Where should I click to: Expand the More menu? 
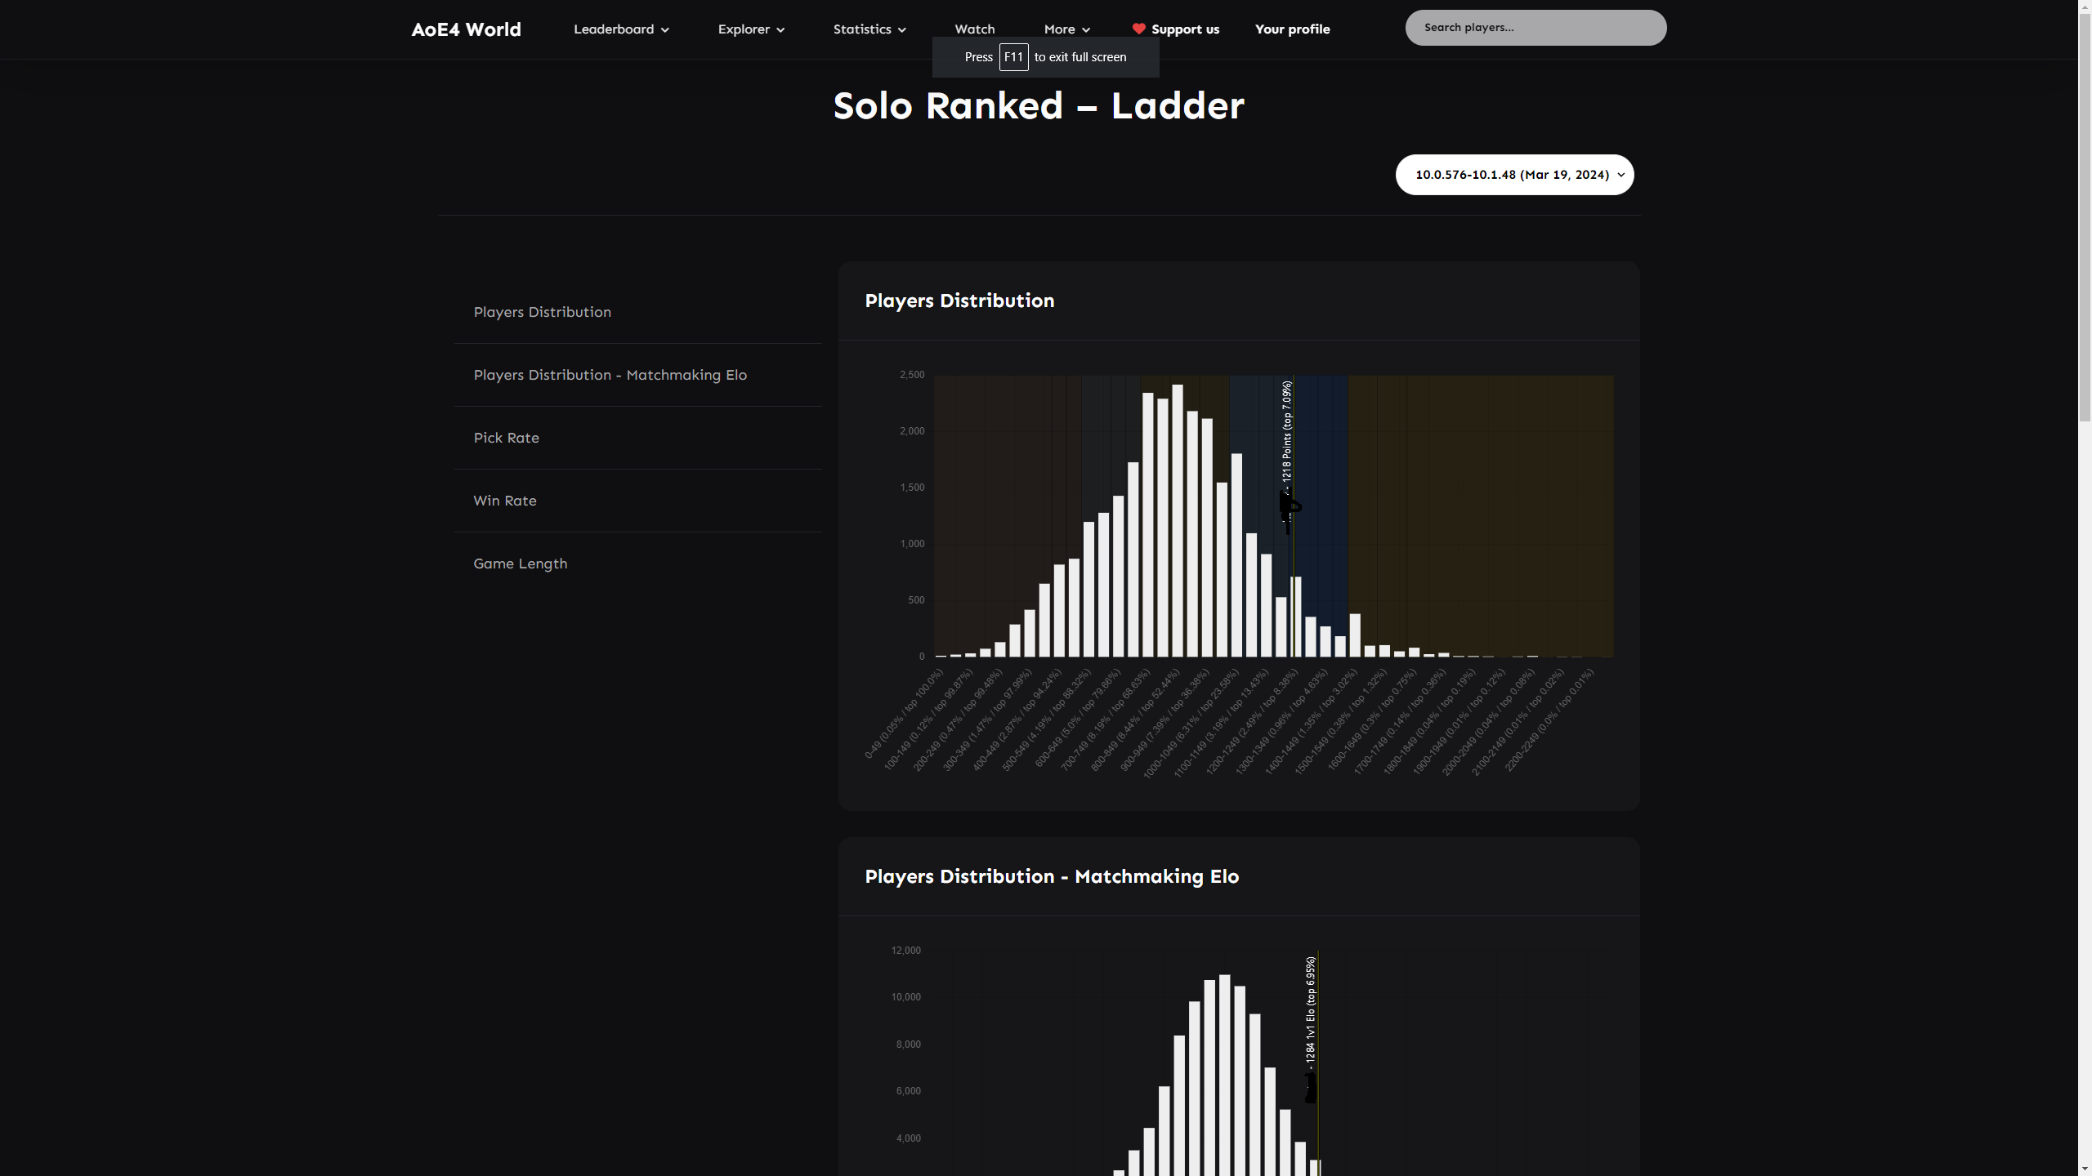(x=1066, y=29)
